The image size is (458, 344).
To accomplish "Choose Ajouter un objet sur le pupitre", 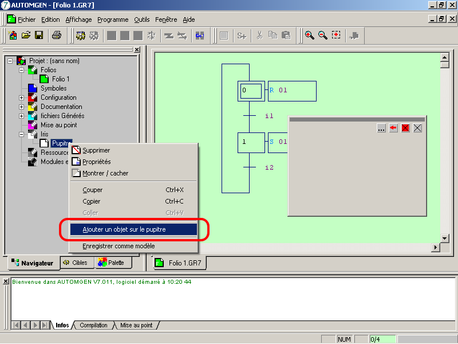I will tap(132, 229).
